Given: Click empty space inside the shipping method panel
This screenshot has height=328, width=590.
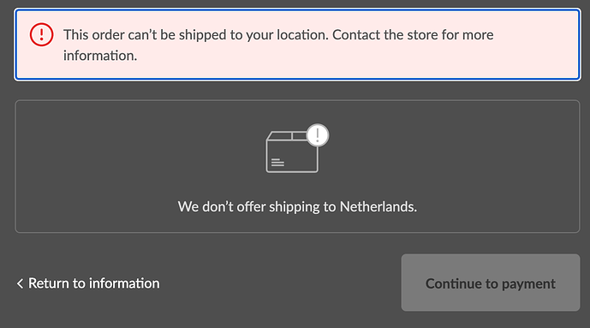Looking at the screenshot, I should [113, 165].
